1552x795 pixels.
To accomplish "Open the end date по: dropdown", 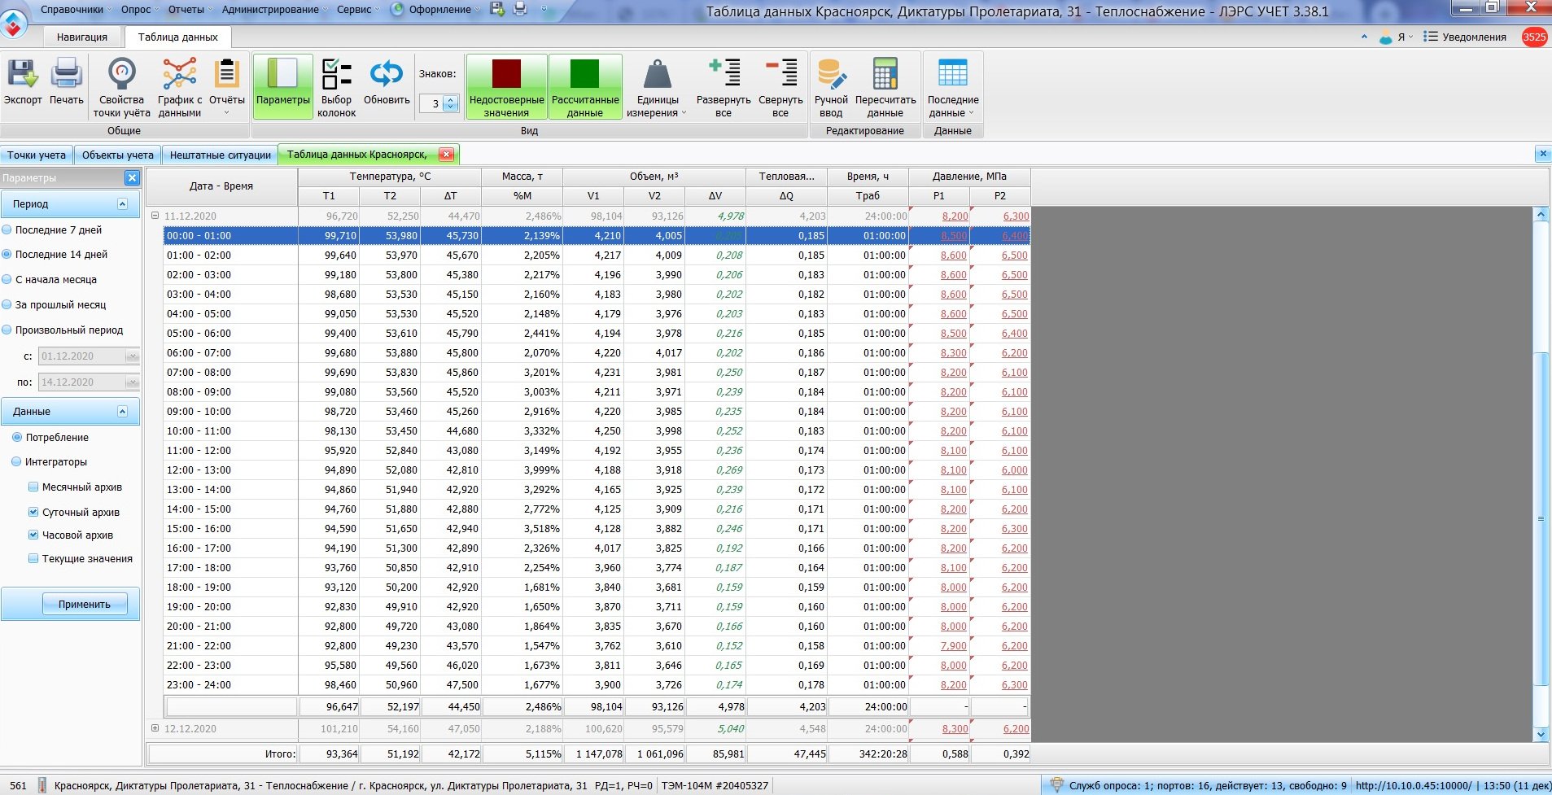I will pos(132,382).
